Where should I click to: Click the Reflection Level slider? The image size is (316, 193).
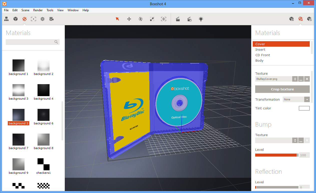coord(277,187)
